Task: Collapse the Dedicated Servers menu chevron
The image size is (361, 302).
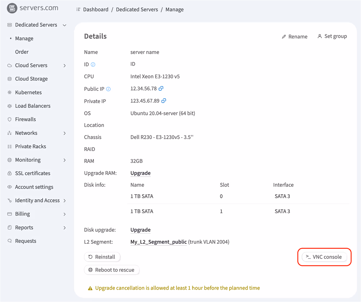Action: tap(65, 25)
